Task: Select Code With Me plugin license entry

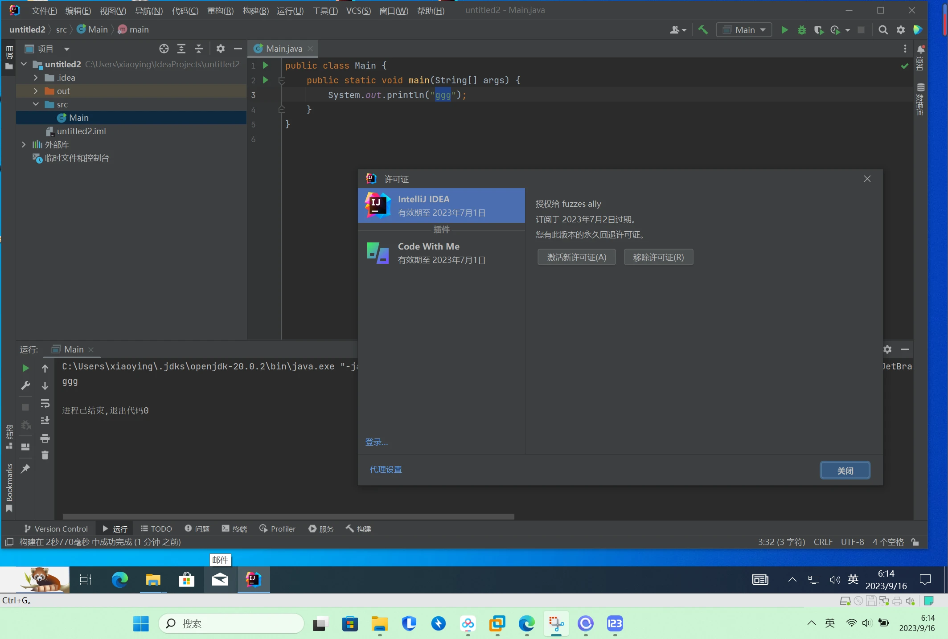Action: tap(441, 253)
